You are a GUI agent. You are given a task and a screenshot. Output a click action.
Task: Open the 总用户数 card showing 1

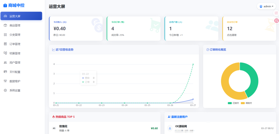pos(192,28)
